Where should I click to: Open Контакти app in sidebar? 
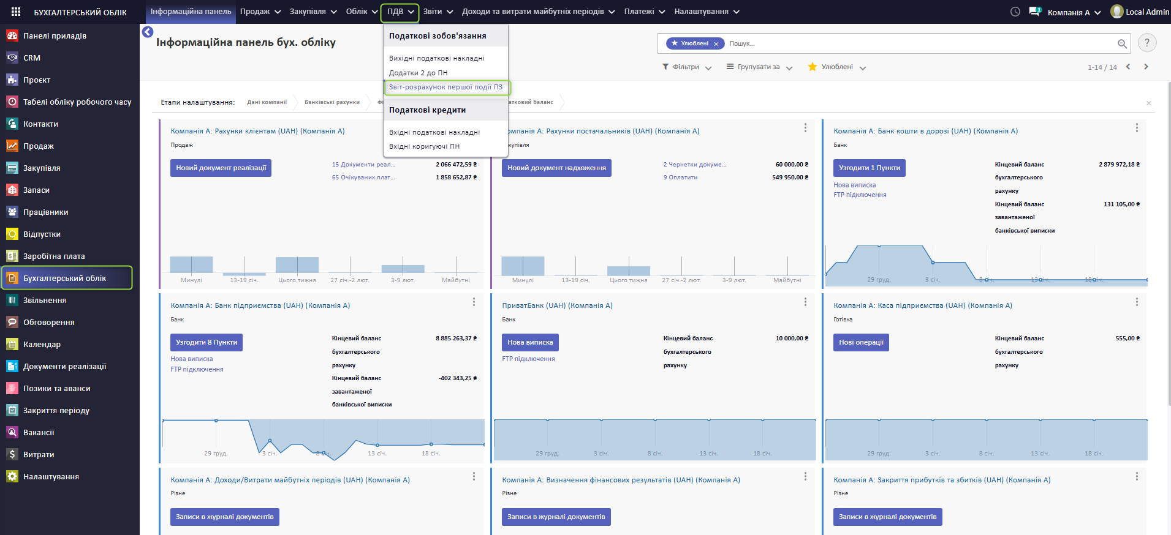[40, 124]
